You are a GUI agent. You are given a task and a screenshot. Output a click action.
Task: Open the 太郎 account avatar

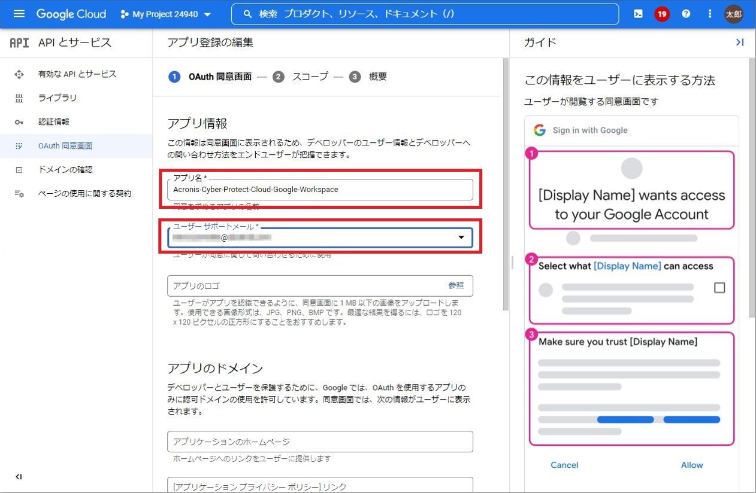[x=734, y=14]
